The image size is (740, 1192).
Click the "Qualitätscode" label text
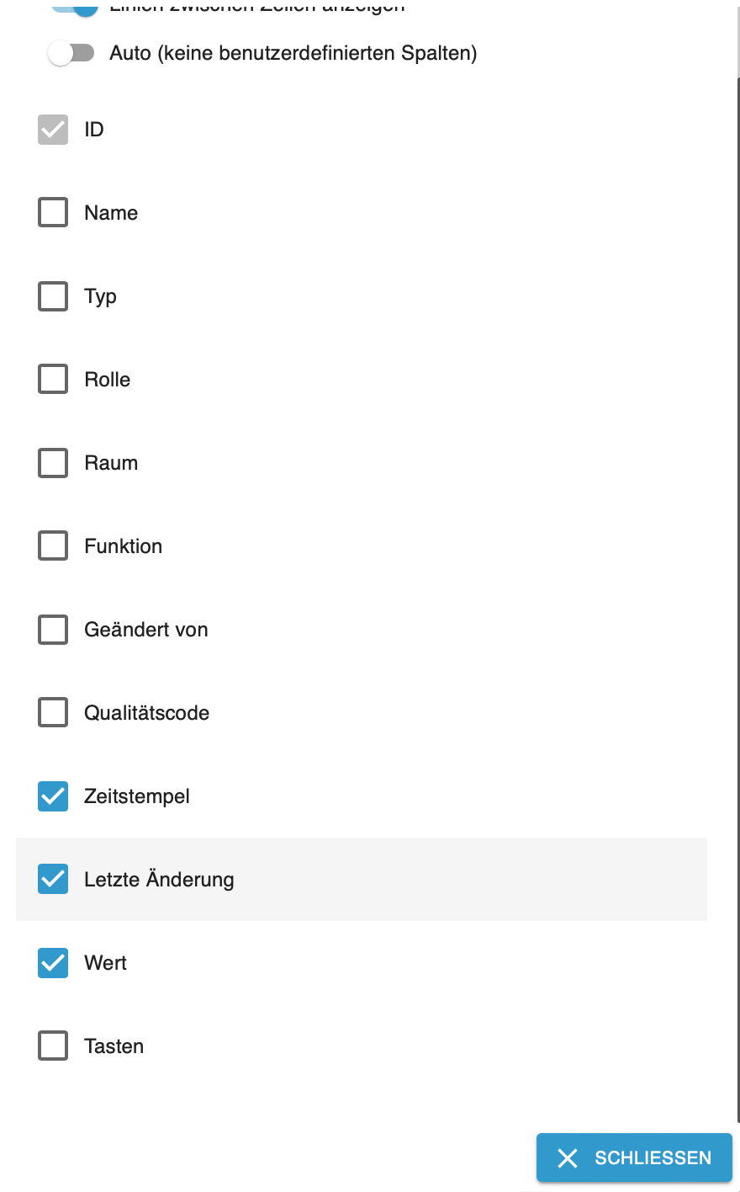pyautogui.click(x=147, y=713)
